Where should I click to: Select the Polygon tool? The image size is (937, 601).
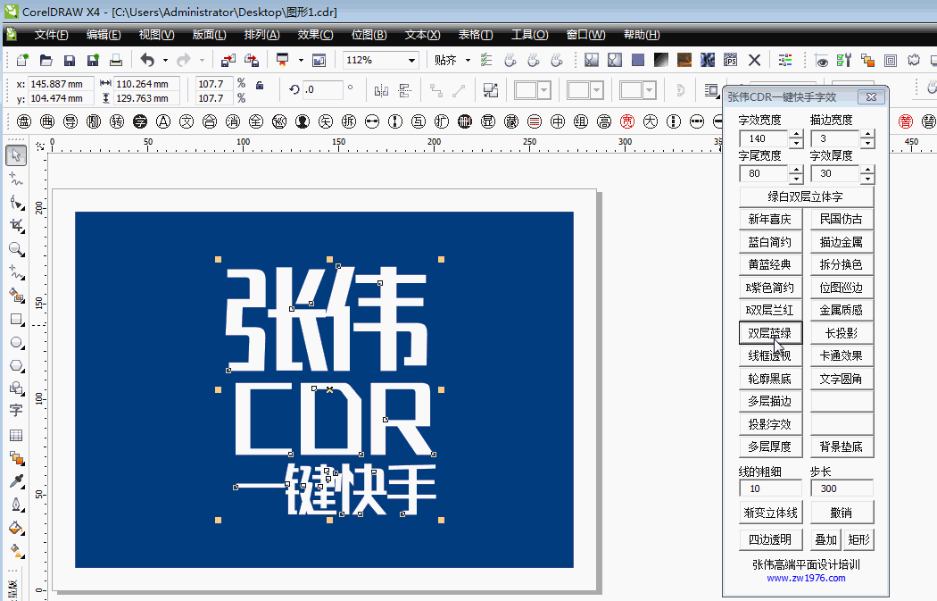16,365
